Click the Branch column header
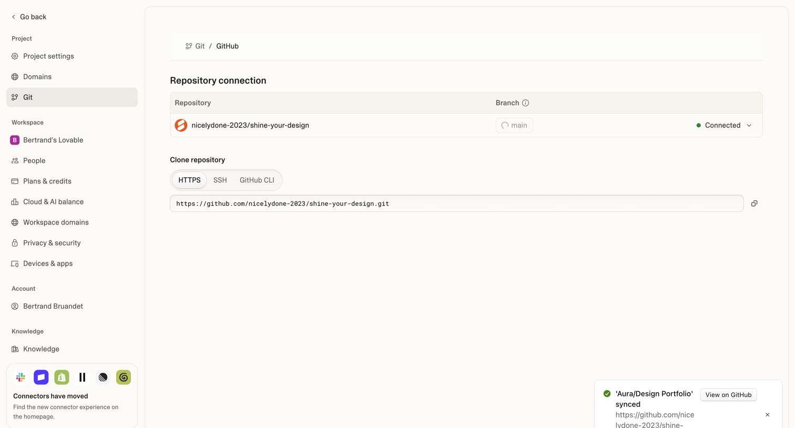This screenshot has width=795, height=428. click(507, 103)
